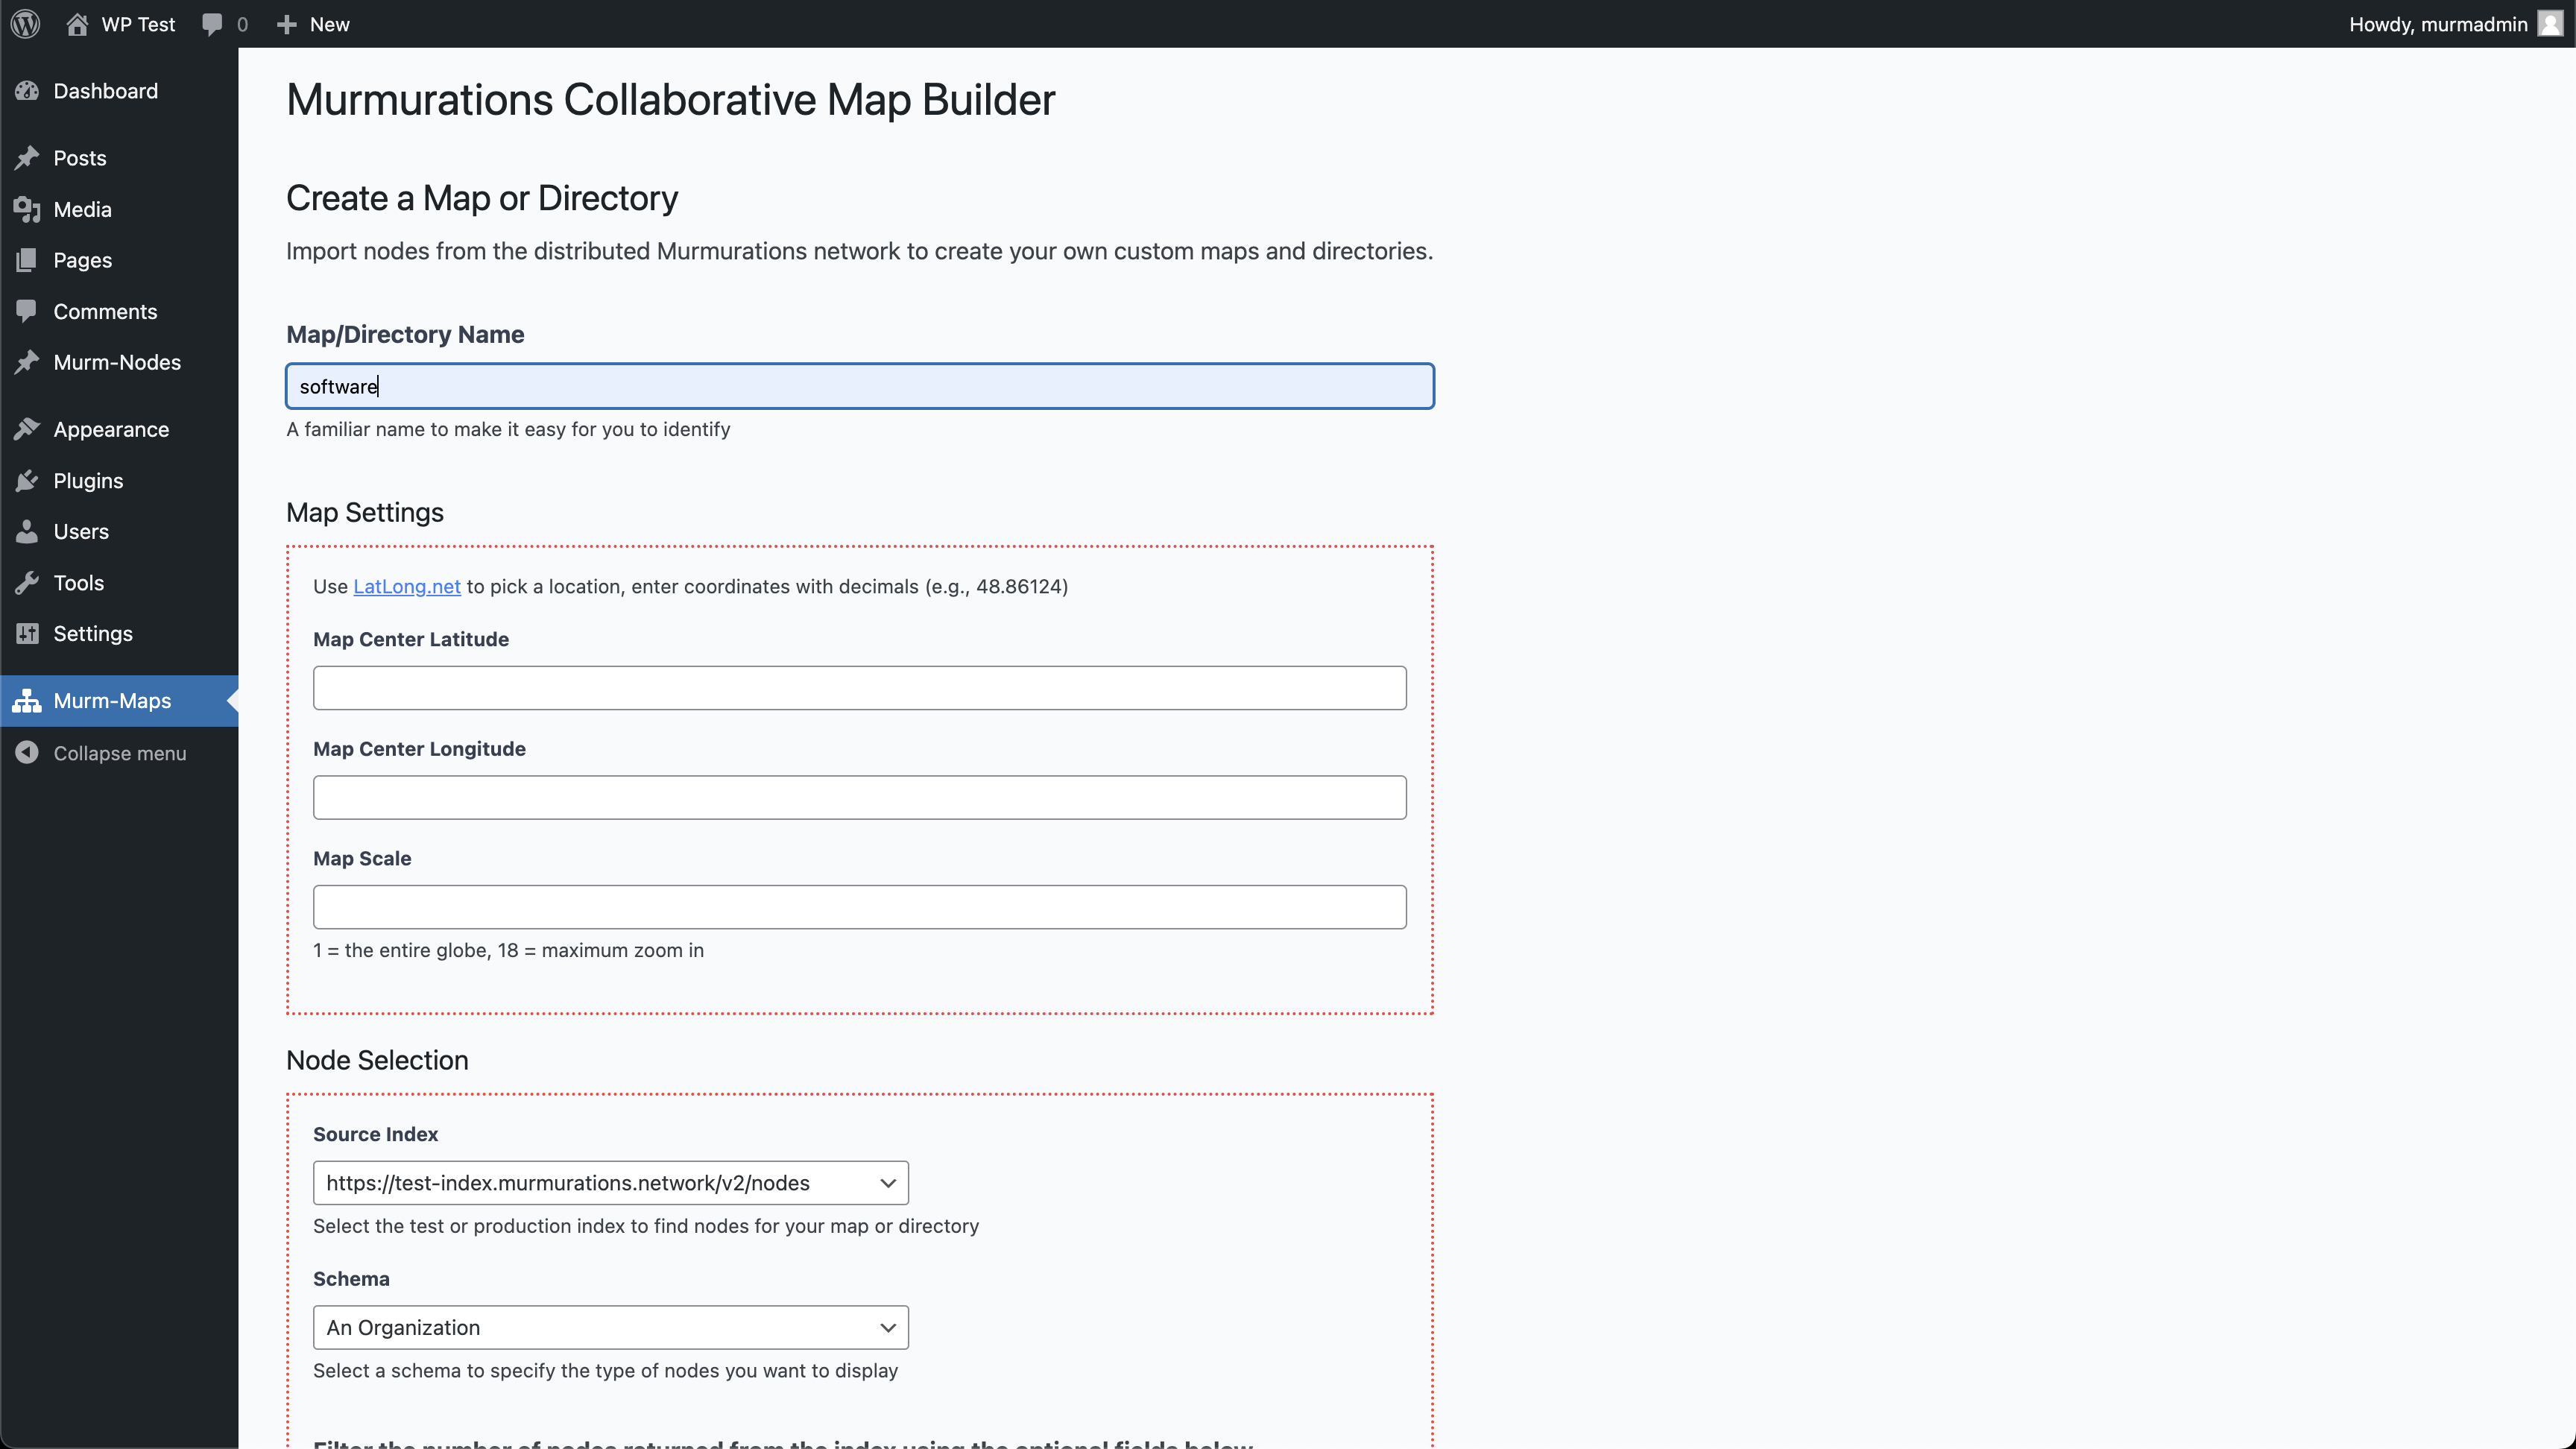Image resolution: width=2576 pixels, height=1449 pixels.
Task: Click the LatLong.net hyperlink
Action: tap(407, 586)
